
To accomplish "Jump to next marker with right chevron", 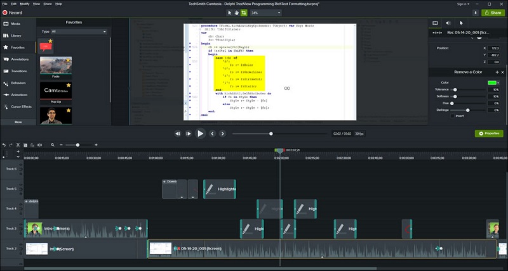I will point(223,134).
